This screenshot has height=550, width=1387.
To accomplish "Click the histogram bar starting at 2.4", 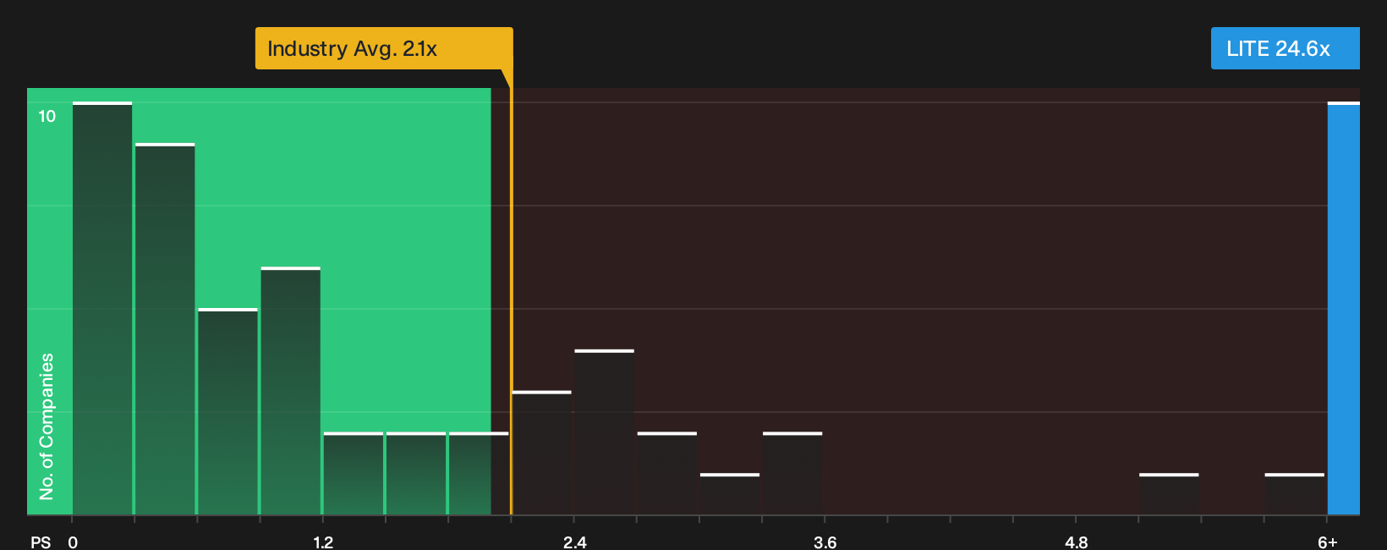I will tap(604, 432).
